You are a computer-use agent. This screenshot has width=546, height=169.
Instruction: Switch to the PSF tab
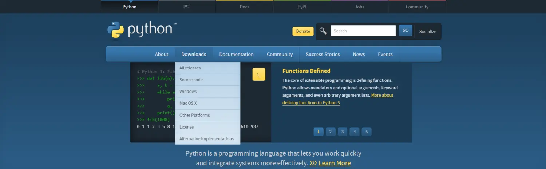(x=187, y=7)
